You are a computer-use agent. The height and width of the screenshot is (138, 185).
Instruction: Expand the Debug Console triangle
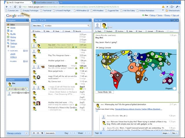[x=97, y=47]
